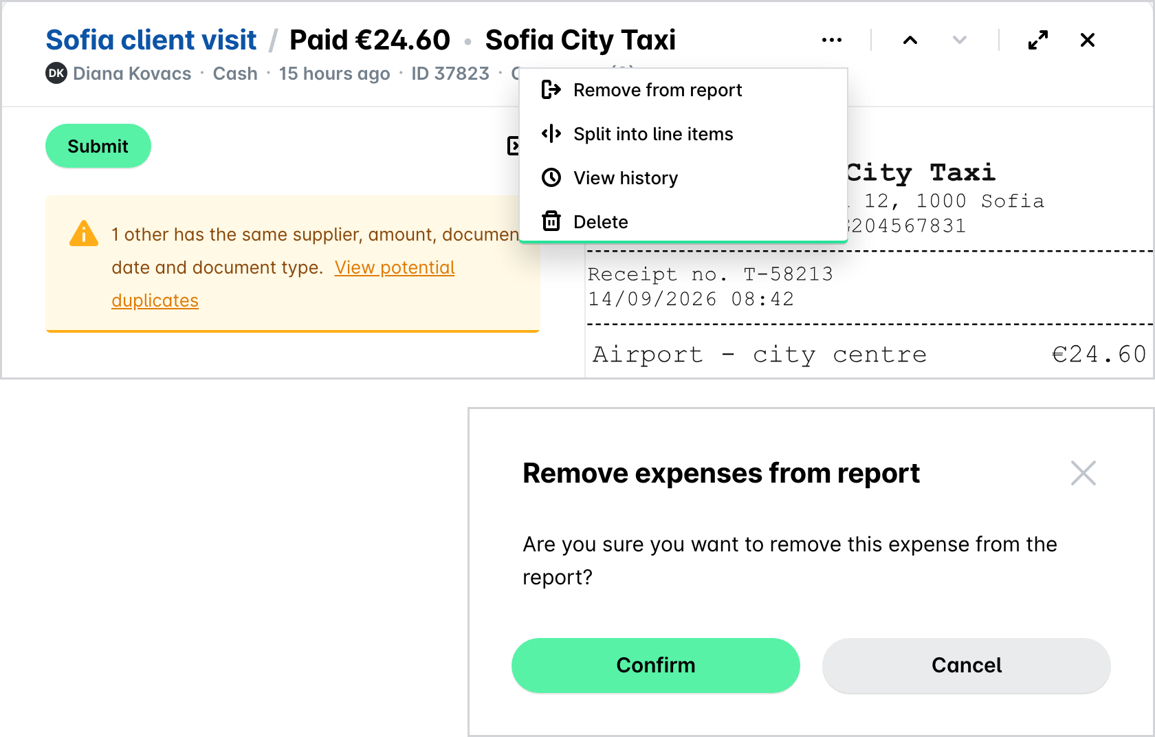Go to next expense with down chevron

[960, 40]
